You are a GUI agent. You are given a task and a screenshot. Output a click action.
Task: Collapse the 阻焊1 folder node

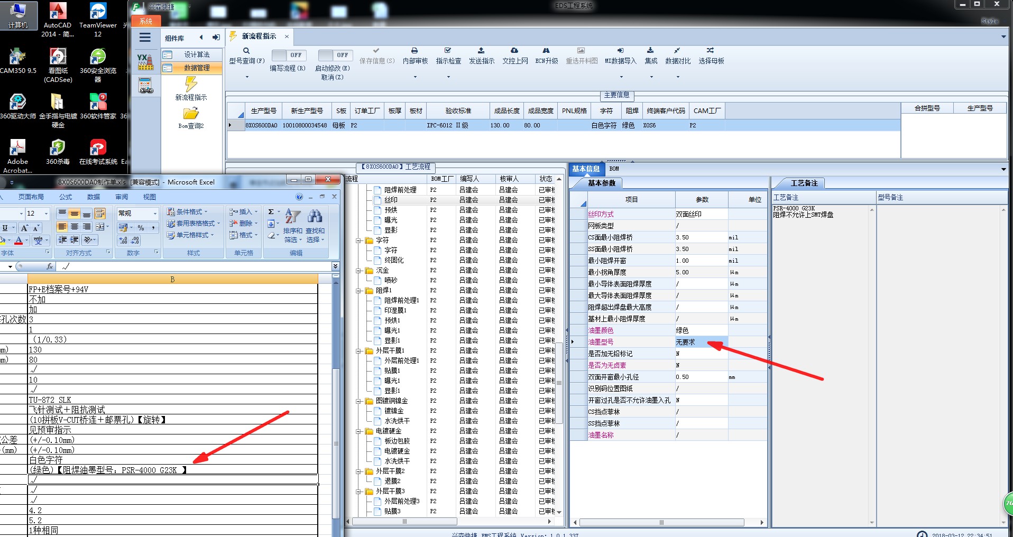358,291
